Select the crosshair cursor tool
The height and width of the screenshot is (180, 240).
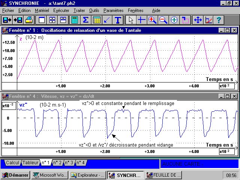[x=141, y=20]
